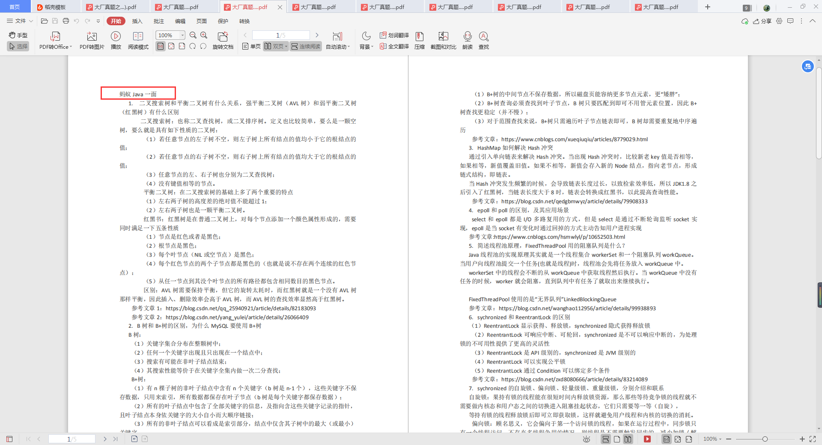822x445 pixels.
Task: Click the page number field in toolbar
Action: pos(281,35)
